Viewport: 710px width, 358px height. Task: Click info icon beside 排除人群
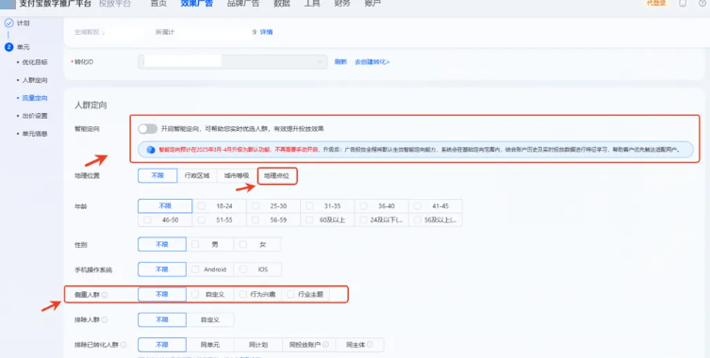point(105,319)
